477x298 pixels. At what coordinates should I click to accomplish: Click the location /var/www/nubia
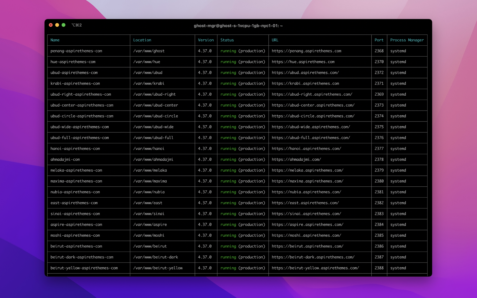(149, 192)
